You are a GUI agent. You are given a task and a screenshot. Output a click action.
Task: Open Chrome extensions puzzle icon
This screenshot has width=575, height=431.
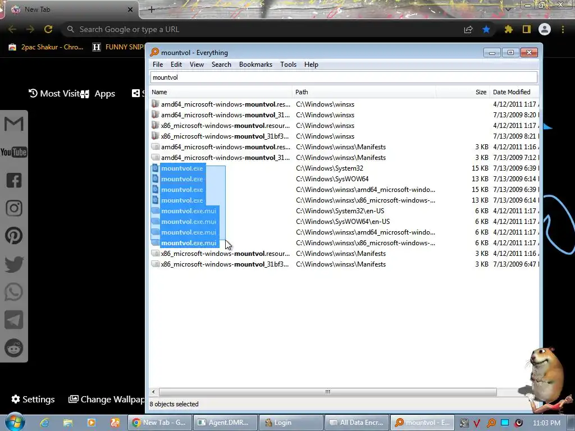[508, 29]
